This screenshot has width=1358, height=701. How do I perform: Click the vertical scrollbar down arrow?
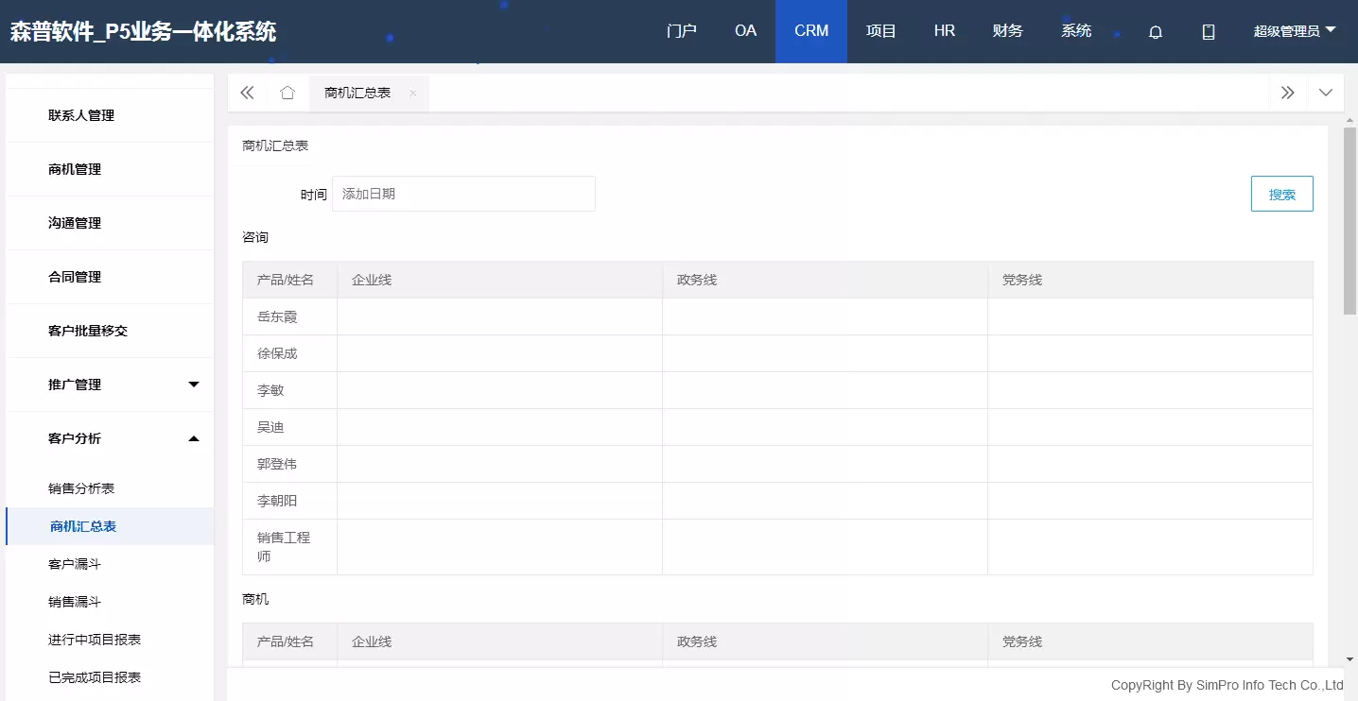pos(1349,658)
